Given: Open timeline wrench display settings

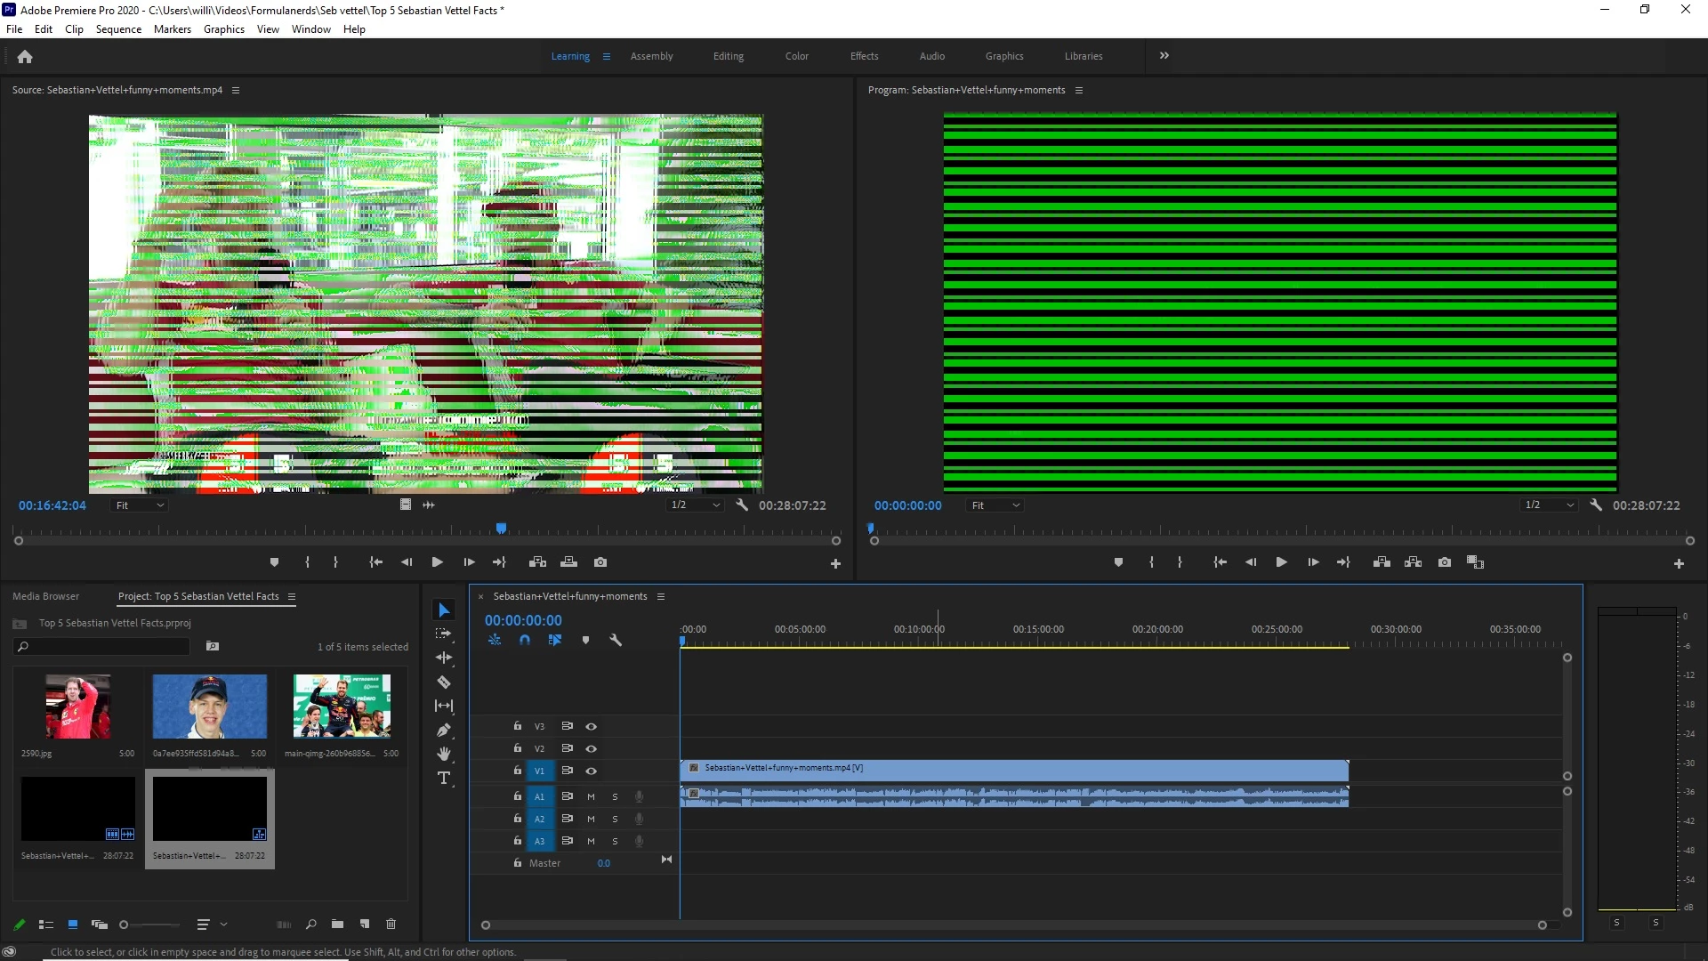Looking at the screenshot, I should (616, 640).
